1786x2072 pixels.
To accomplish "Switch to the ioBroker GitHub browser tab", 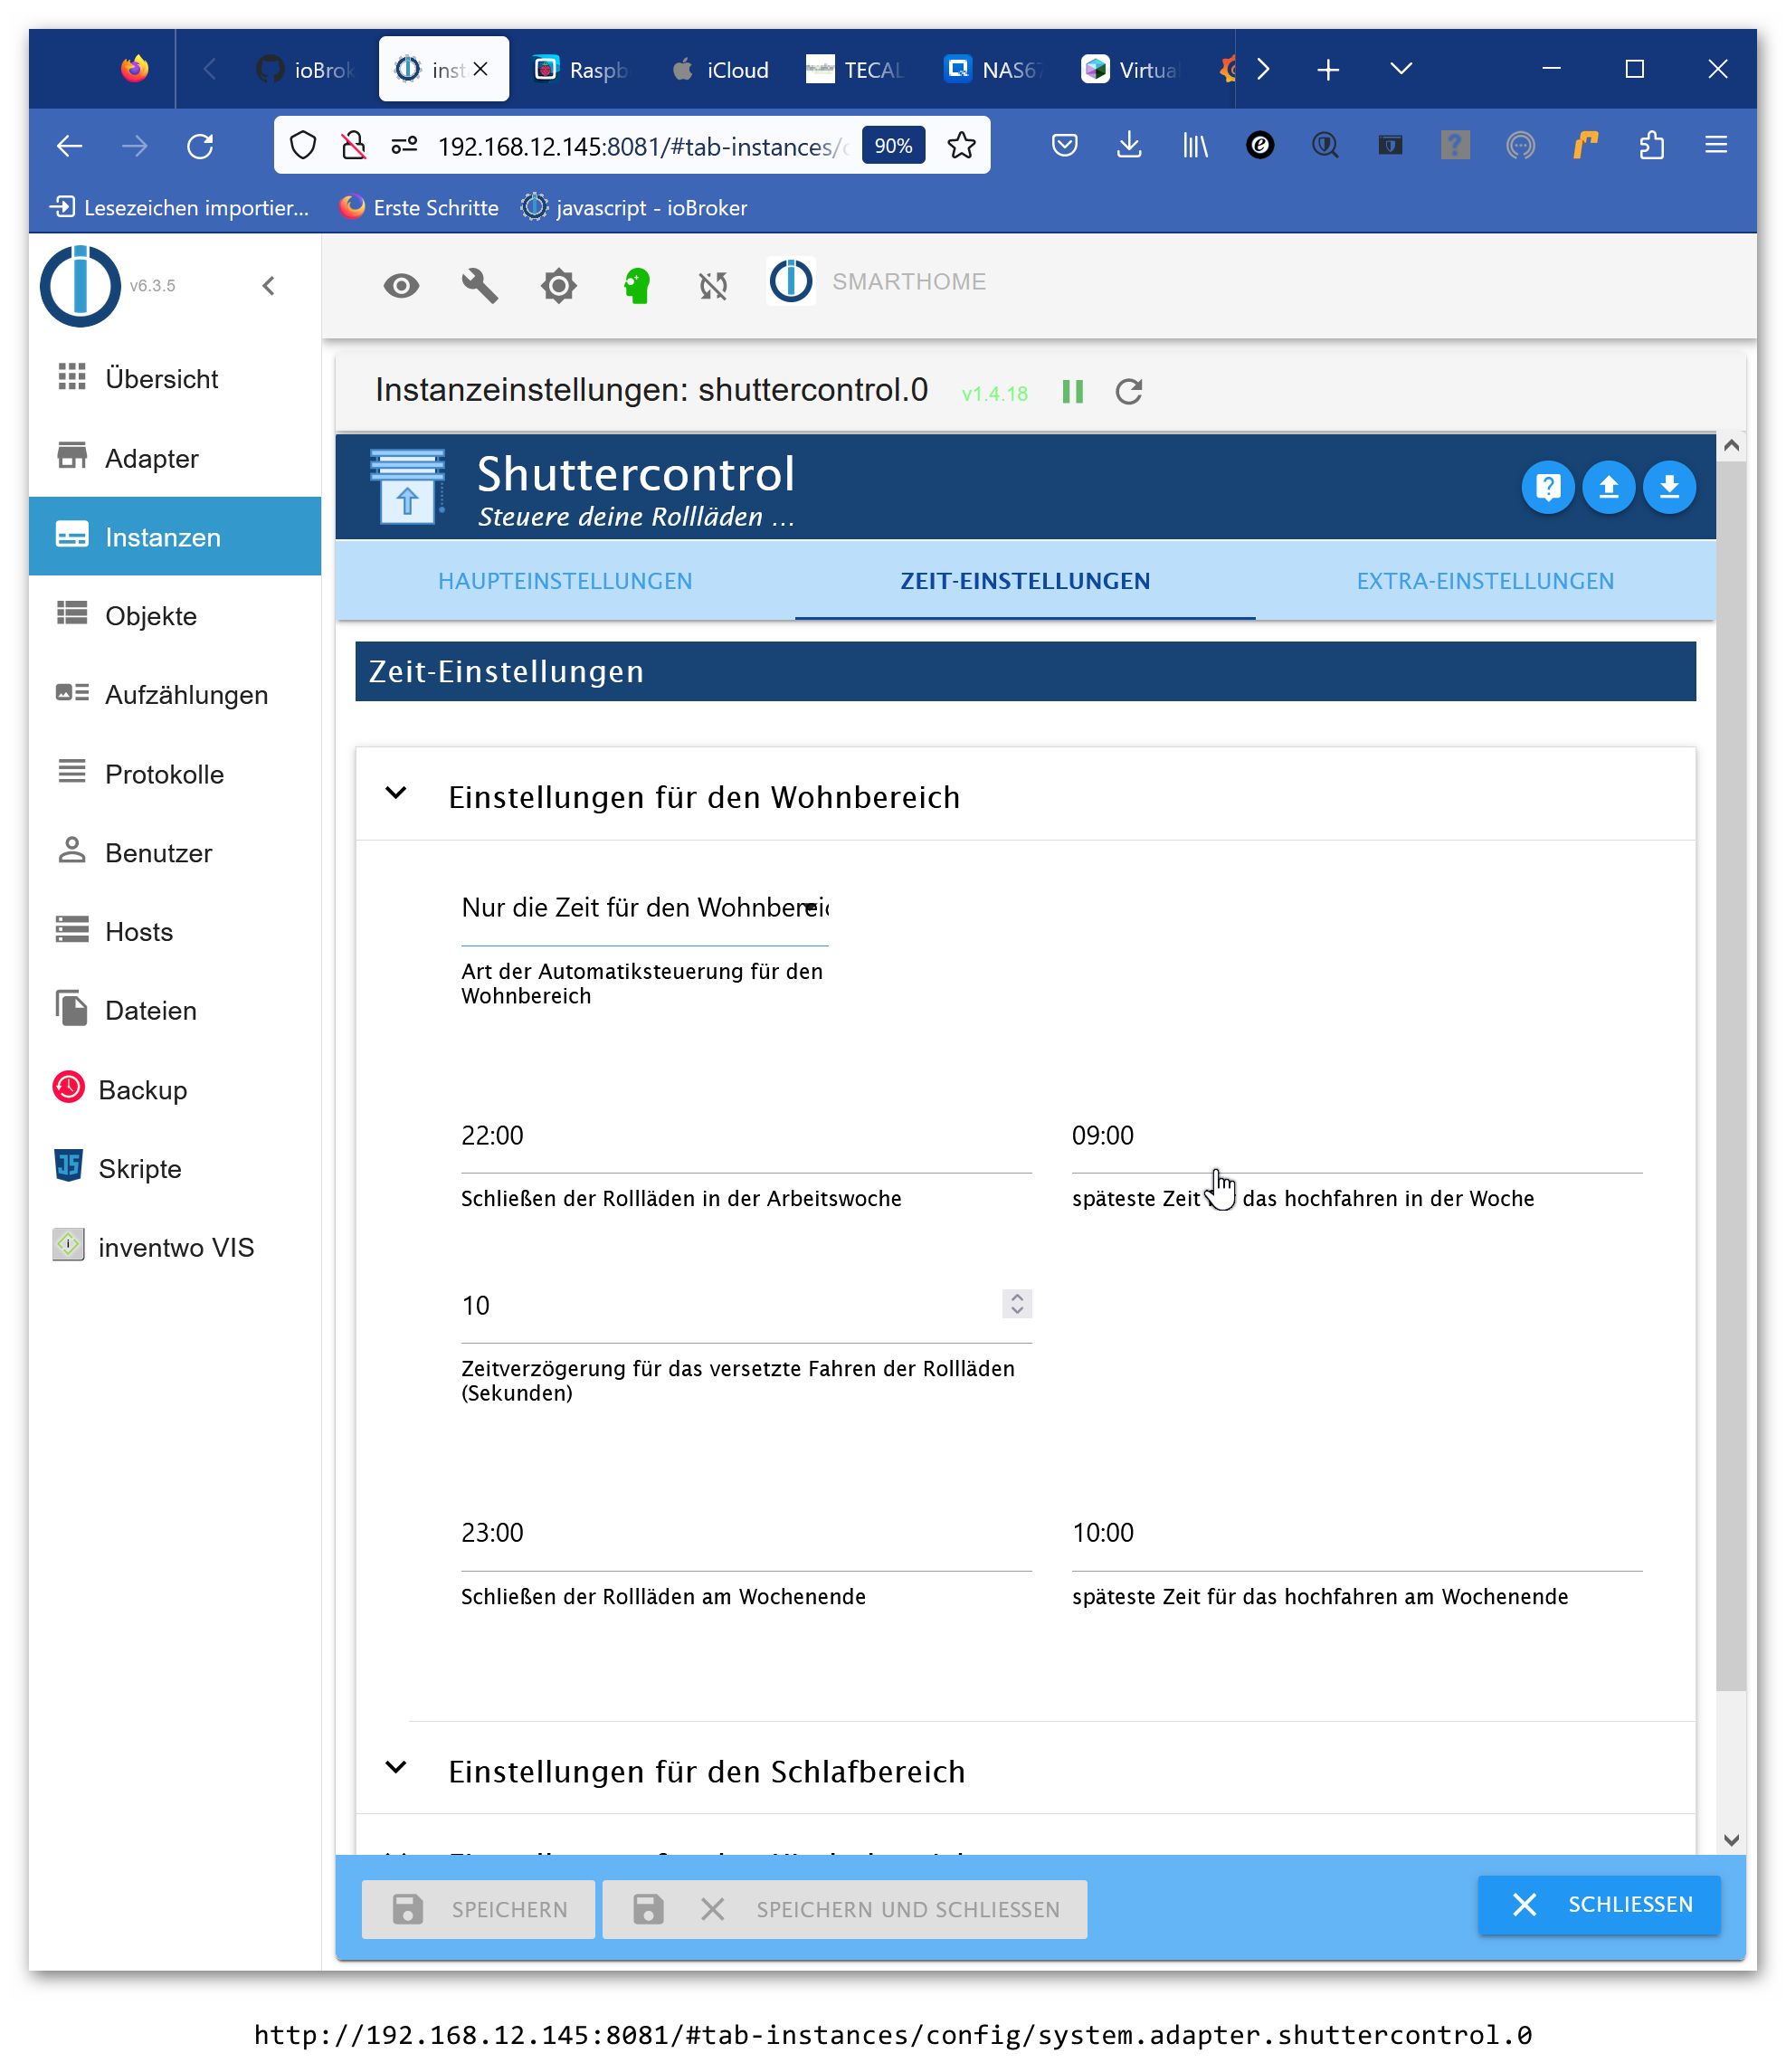I will (306, 69).
